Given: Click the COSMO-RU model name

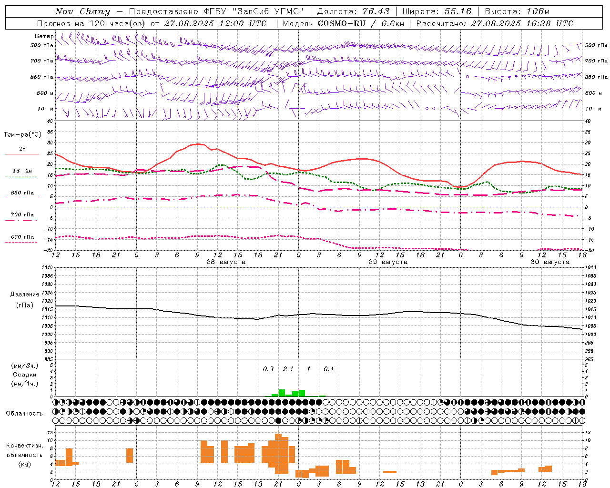Looking at the screenshot, I should point(341,23).
